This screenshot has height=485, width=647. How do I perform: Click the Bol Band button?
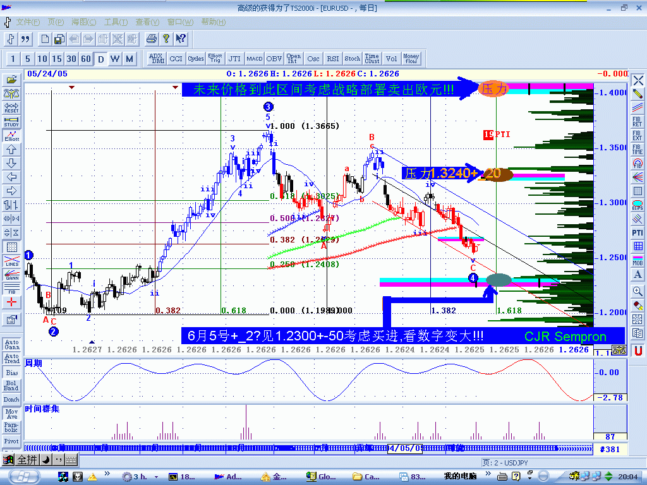coord(11,386)
